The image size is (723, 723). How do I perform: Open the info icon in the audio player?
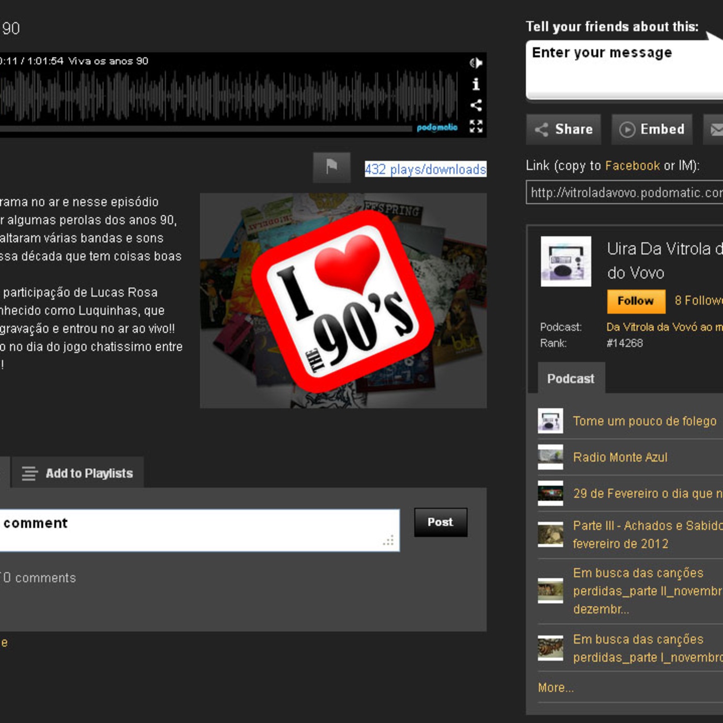(x=476, y=84)
